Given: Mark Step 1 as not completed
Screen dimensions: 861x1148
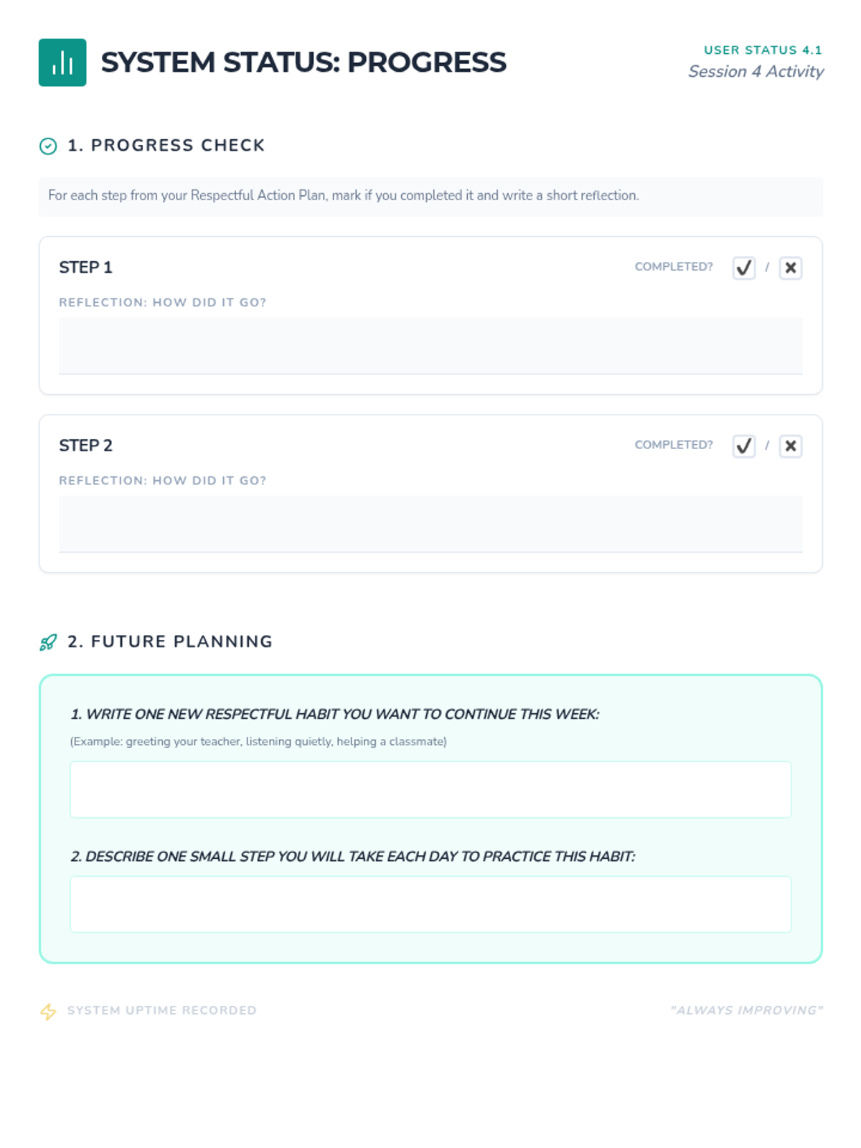Looking at the screenshot, I should point(790,268).
